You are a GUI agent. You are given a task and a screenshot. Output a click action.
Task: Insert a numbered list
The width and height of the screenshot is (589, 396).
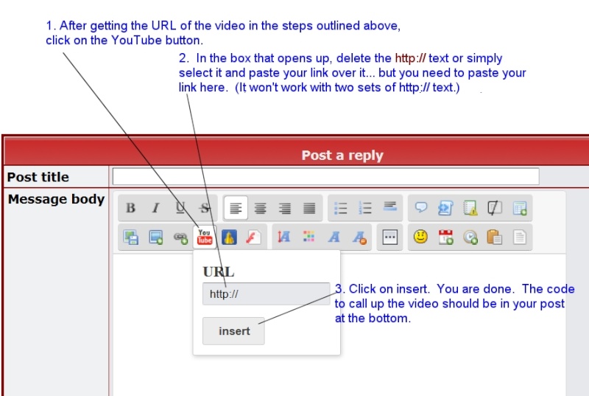pyautogui.click(x=364, y=208)
